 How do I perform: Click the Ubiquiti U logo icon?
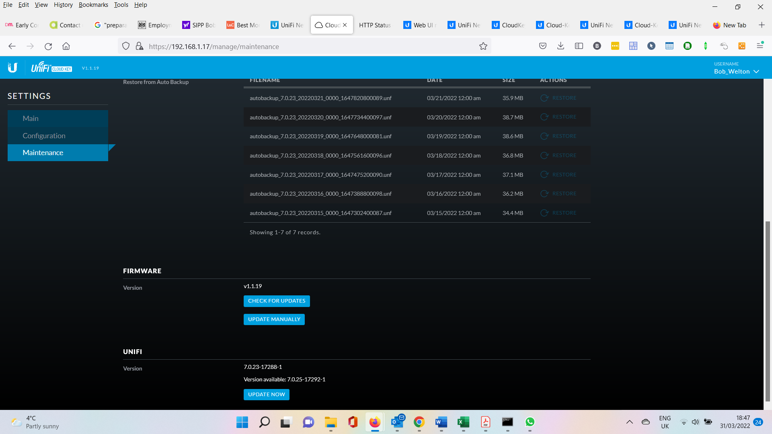click(x=12, y=68)
